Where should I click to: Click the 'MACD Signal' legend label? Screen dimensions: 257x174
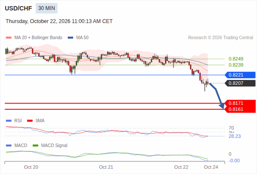pyautogui.click(x=54, y=146)
